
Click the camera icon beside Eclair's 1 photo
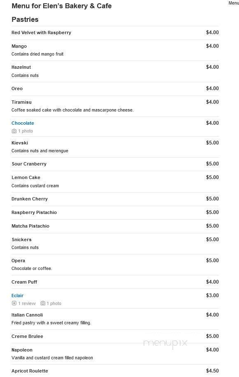click(x=43, y=303)
